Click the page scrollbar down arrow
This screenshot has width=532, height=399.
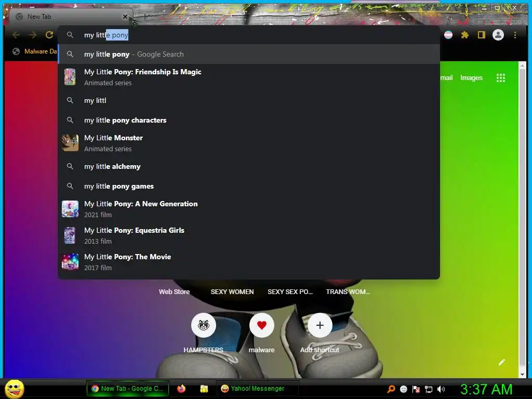pyautogui.click(x=522, y=374)
